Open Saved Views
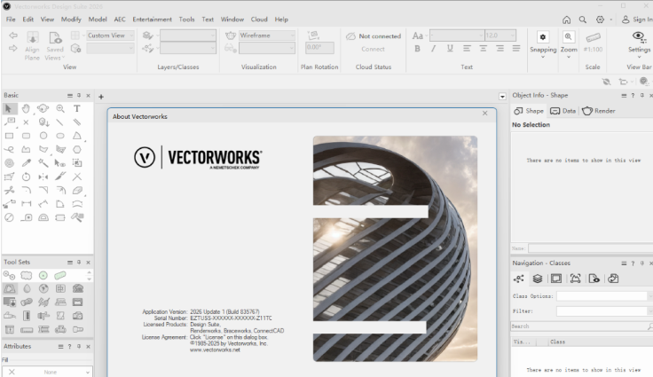Viewport: 653px width, 377px height. click(55, 41)
